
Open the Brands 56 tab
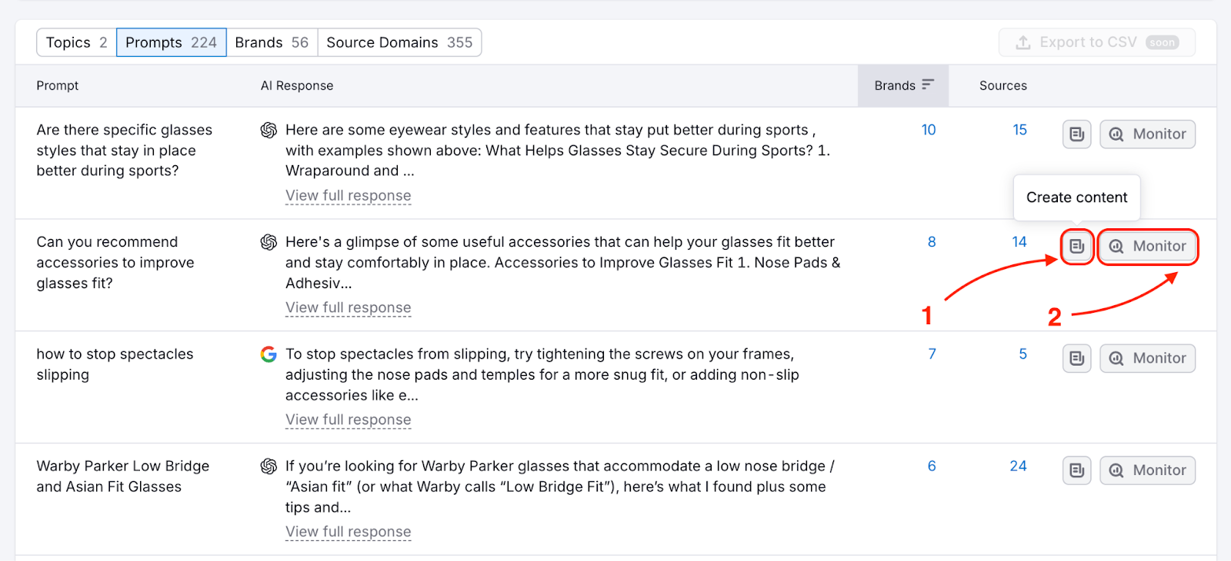(x=272, y=42)
